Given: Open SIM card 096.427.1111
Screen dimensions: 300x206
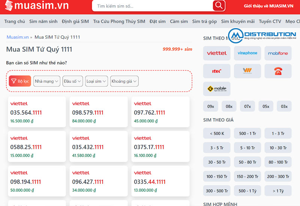Looking at the screenshot, I should (99, 181).
